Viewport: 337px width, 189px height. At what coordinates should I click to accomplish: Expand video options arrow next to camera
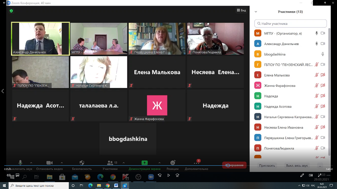click(x=62, y=163)
